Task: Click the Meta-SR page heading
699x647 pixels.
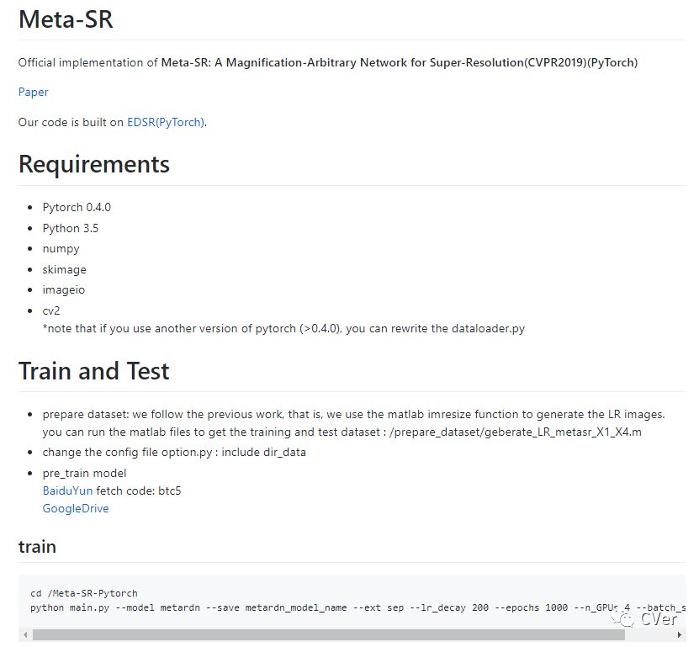Action: 66,20
